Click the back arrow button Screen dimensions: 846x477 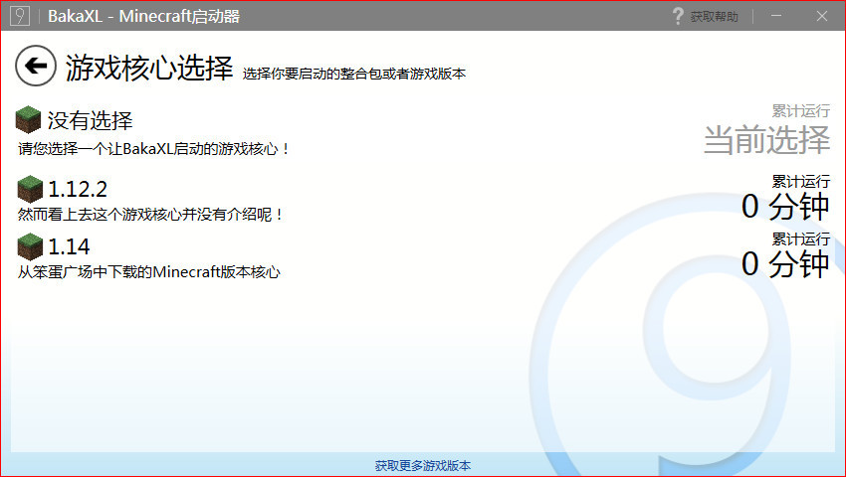[x=36, y=66]
